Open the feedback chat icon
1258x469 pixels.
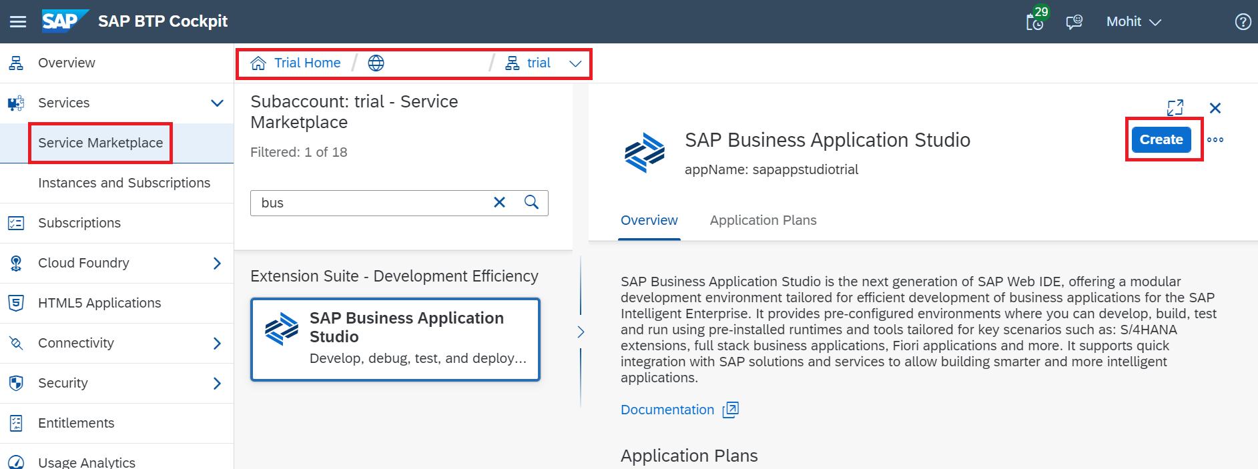[1074, 22]
